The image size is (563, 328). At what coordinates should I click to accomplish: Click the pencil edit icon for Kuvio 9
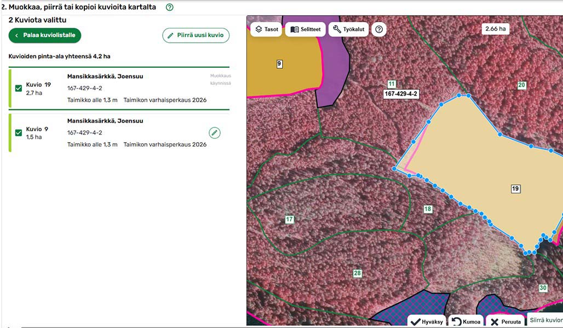click(215, 133)
